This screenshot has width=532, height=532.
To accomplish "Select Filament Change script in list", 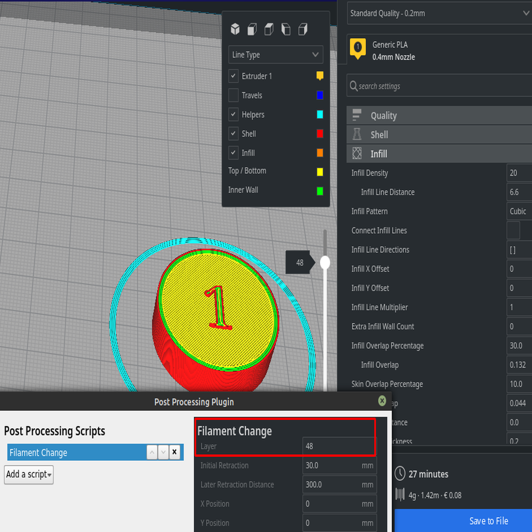I will pos(77,453).
